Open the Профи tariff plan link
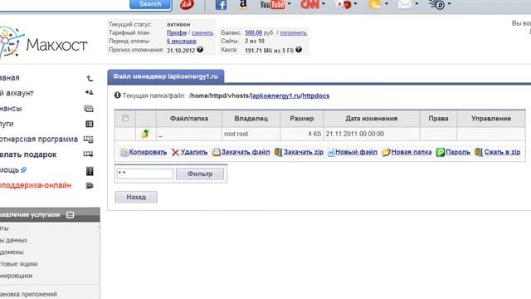This screenshot has height=299, width=531. [177, 32]
